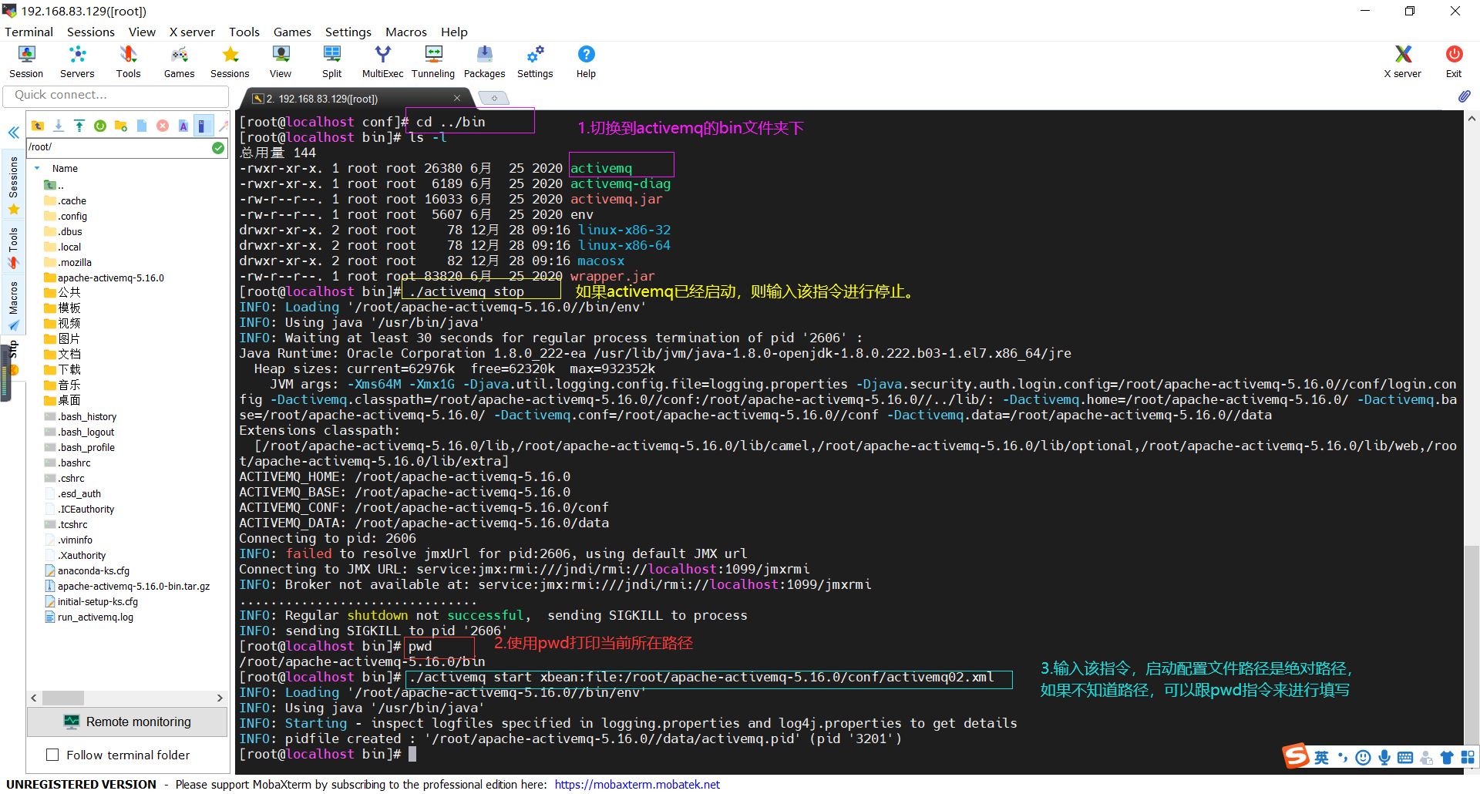Enable Follow terminal folder checkbox
The width and height of the screenshot is (1480, 794).
click(x=52, y=755)
